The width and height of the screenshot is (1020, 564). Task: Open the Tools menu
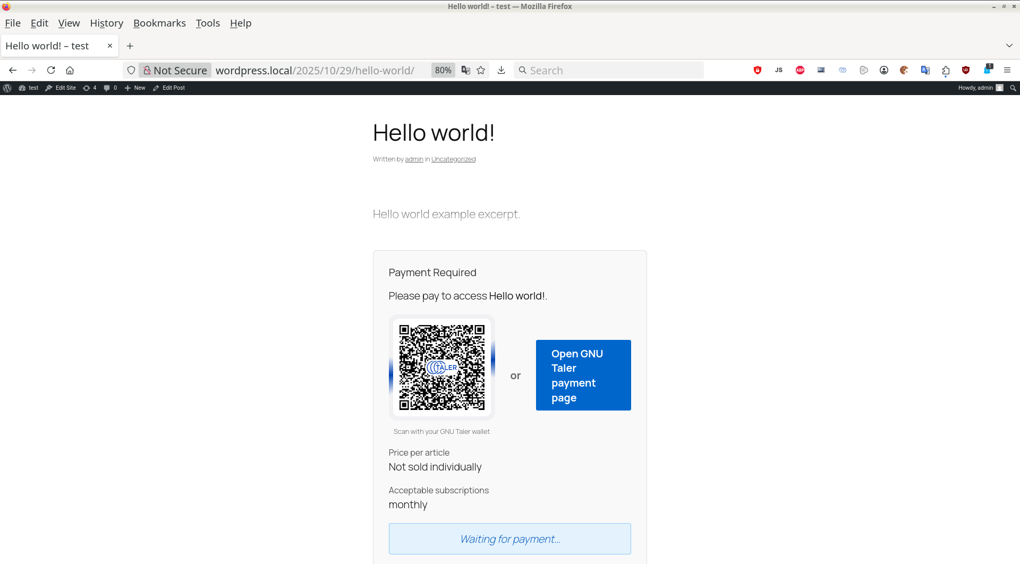click(x=208, y=23)
